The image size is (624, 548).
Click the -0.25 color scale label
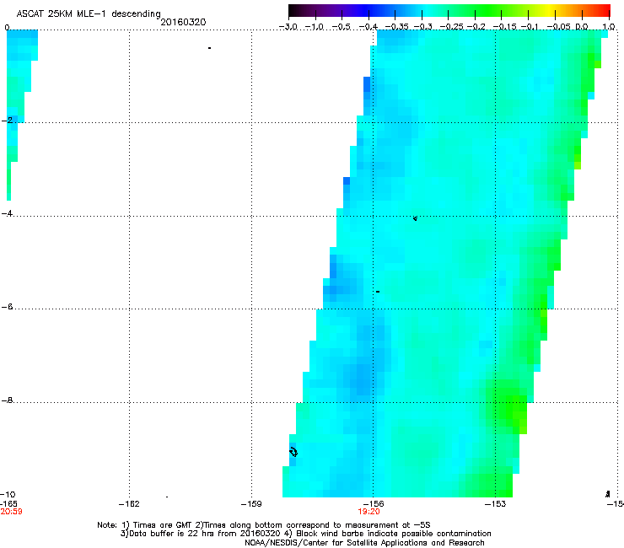(x=451, y=27)
